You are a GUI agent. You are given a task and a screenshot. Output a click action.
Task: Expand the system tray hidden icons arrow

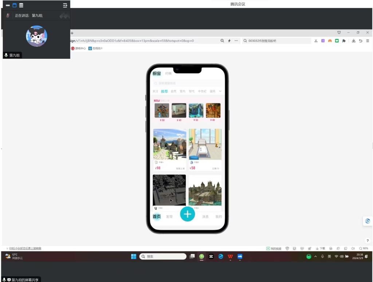(x=315, y=256)
